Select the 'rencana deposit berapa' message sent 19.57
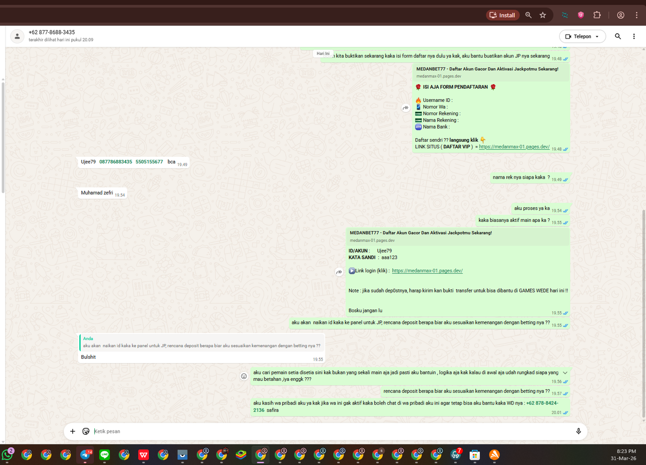Image resolution: width=646 pixels, height=465 pixels. click(x=466, y=391)
